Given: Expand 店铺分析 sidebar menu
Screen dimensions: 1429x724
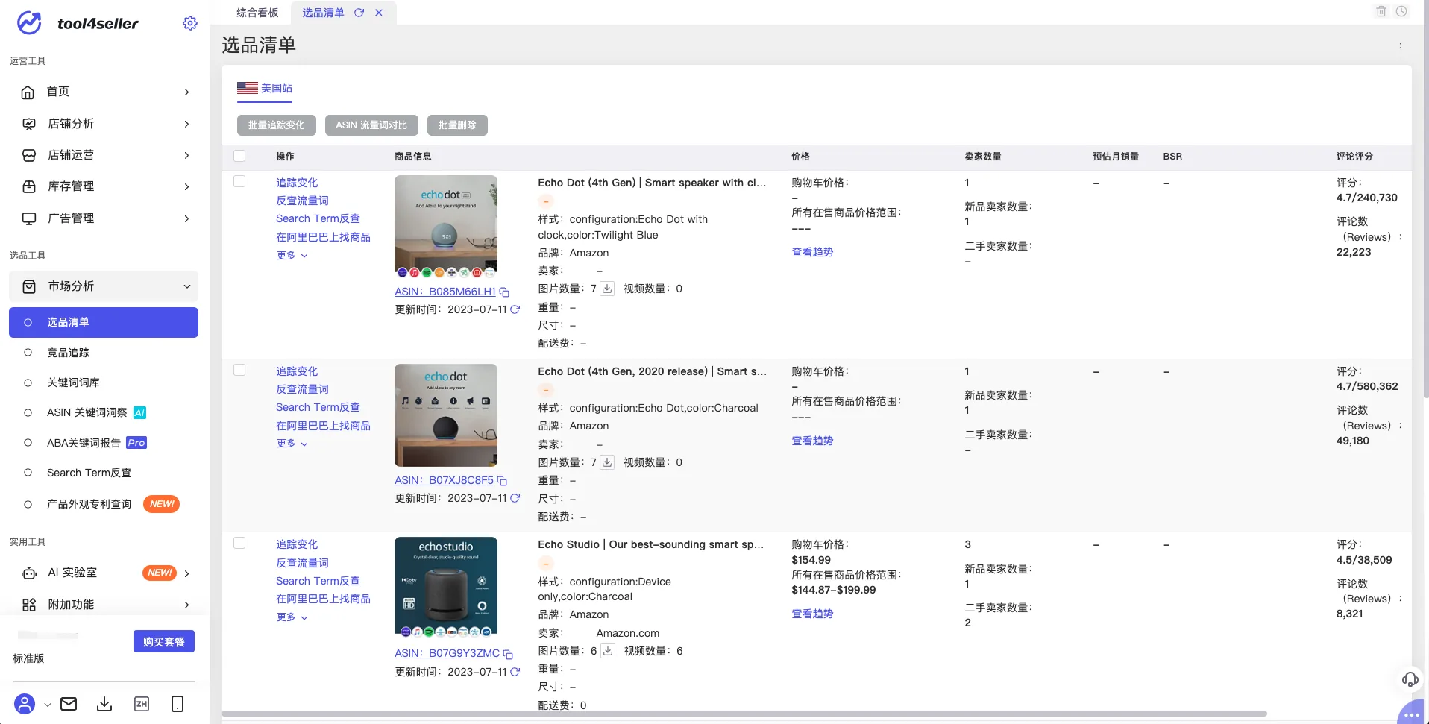Looking at the screenshot, I should [x=104, y=124].
